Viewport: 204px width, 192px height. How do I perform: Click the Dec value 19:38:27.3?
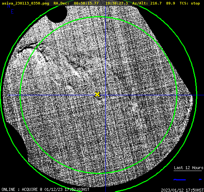[x=117, y=3]
